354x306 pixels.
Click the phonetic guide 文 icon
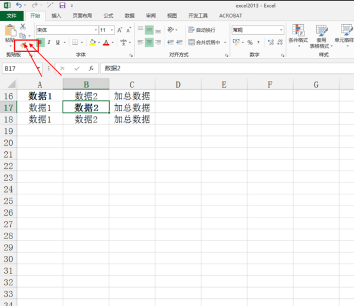pos(123,43)
